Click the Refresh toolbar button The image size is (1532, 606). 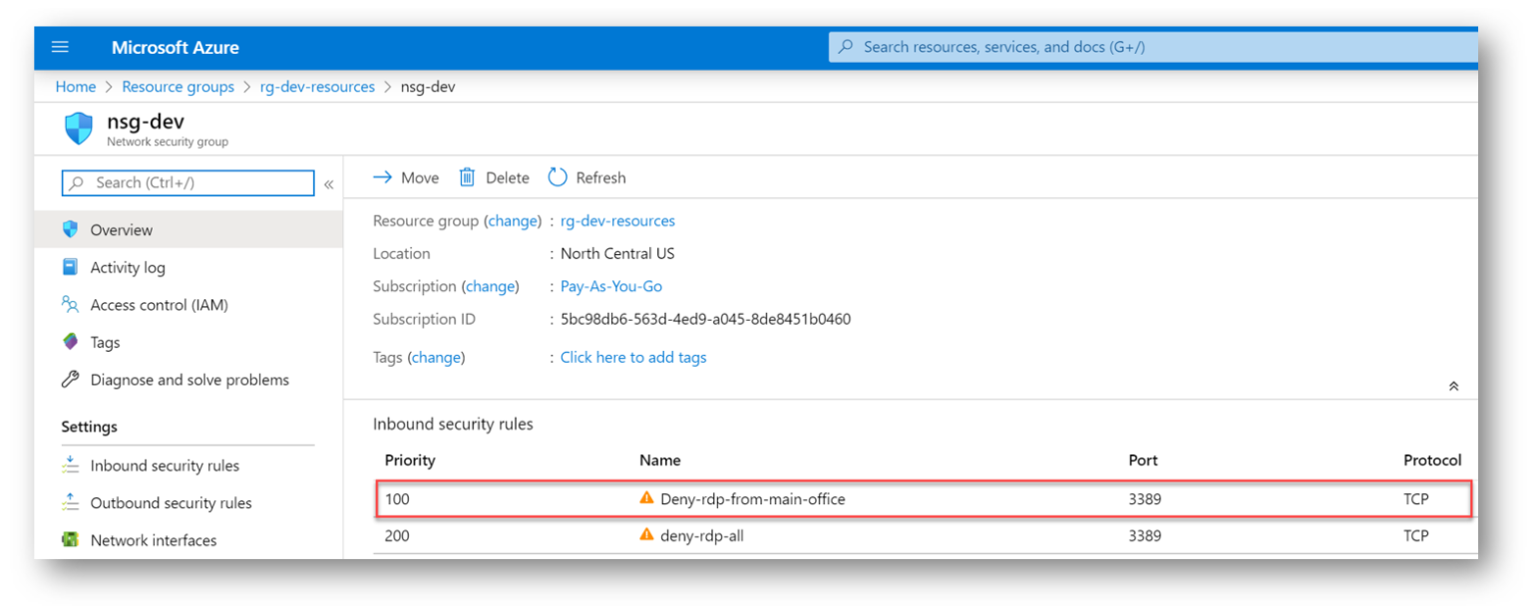point(587,177)
